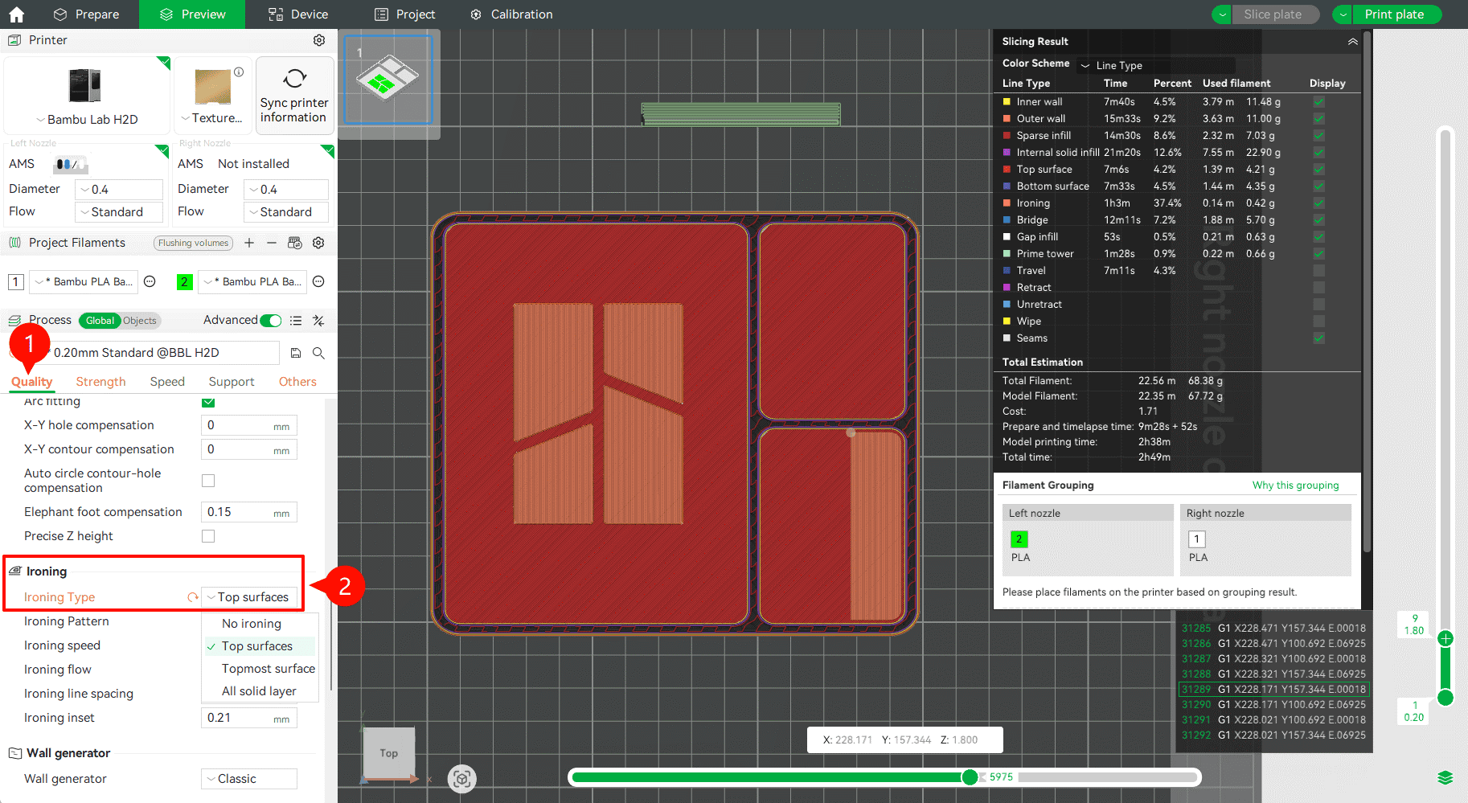Save the process preset with disk icon
The width and height of the screenshot is (1468, 803).
tap(296, 353)
